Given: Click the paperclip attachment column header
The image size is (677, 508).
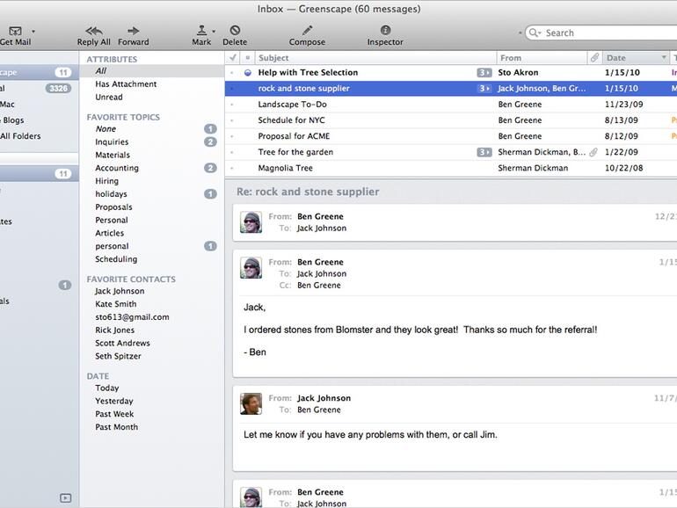Looking at the screenshot, I should pyautogui.click(x=594, y=58).
